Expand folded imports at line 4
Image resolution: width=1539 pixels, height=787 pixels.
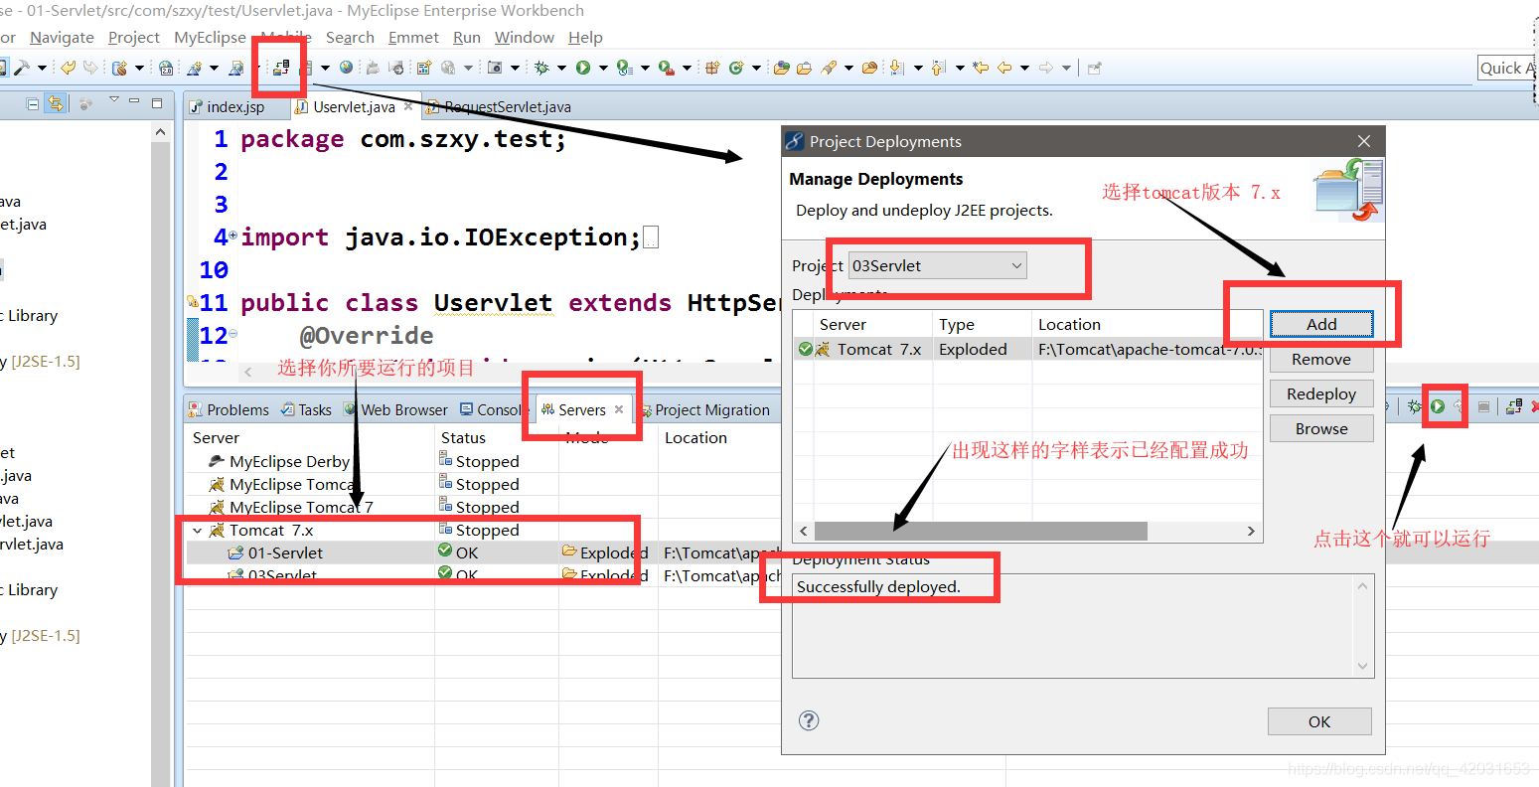(232, 236)
